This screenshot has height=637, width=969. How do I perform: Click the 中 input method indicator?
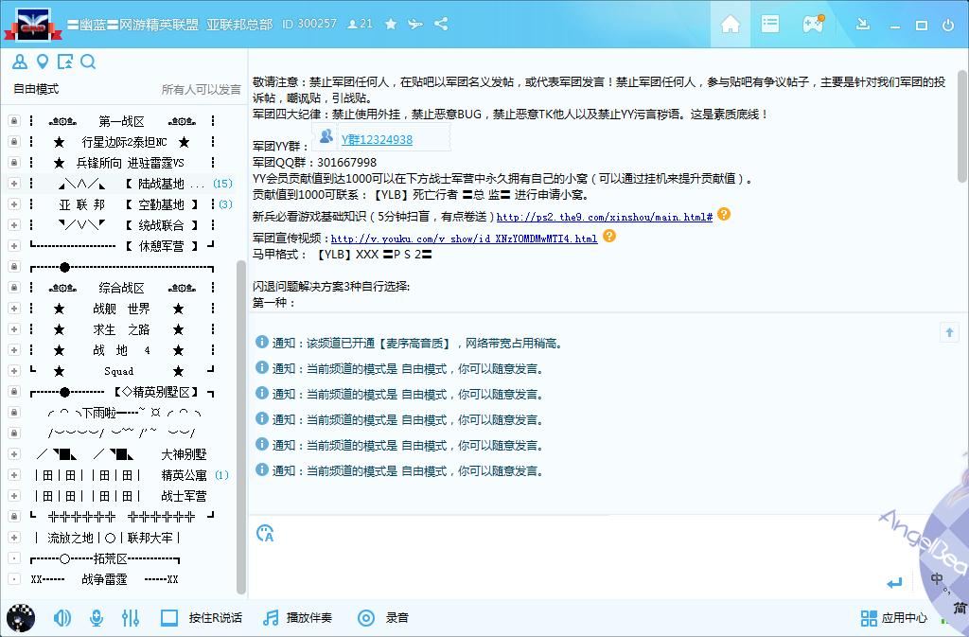pyautogui.click(x=937, y=578)
